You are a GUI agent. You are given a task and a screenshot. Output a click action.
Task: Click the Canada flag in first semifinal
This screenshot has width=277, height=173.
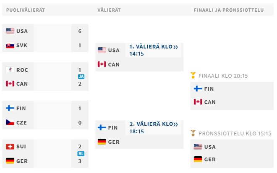pos(102,64)
